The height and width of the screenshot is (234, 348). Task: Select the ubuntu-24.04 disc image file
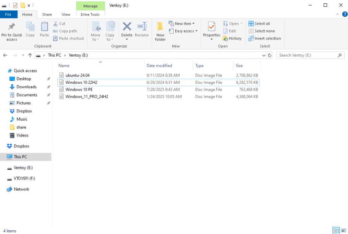click(158, 76)
